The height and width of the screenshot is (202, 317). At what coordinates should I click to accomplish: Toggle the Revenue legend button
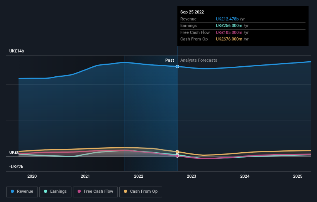(x=22, y=192)
